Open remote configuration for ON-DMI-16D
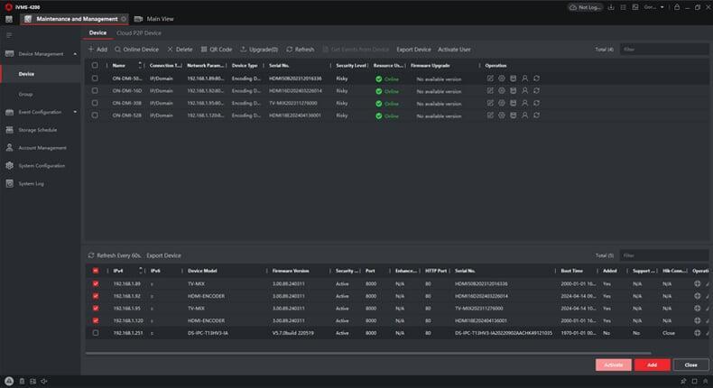This screenshot has height=388, width=713. tap(502, 91)
